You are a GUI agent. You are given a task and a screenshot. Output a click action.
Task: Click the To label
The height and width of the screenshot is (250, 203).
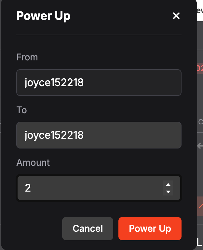(21, 110)
